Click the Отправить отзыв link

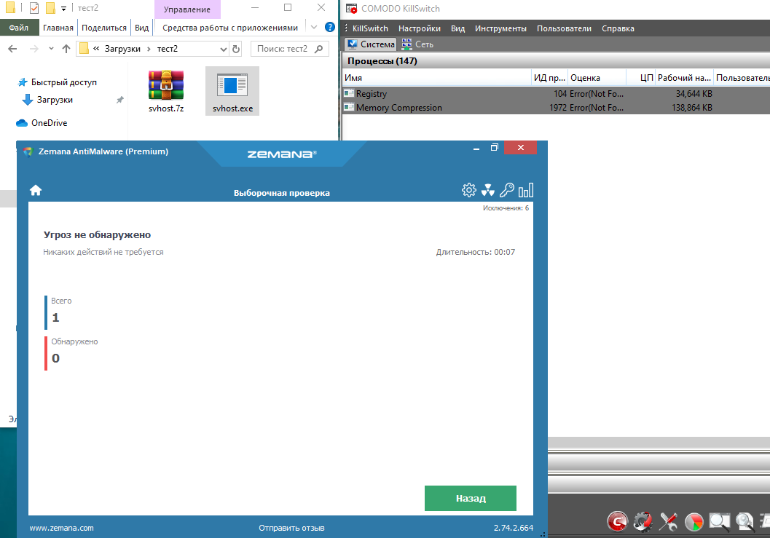[291, 529]
